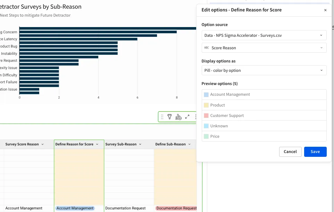Open the three-dot more menu on toolbar

point(195,117)
